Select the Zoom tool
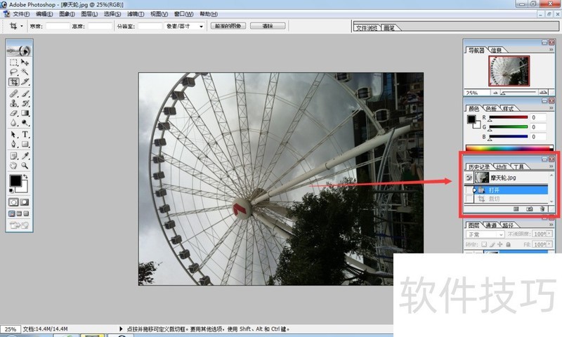The width and height of the screenshot is (562, 337). (25, 166)
